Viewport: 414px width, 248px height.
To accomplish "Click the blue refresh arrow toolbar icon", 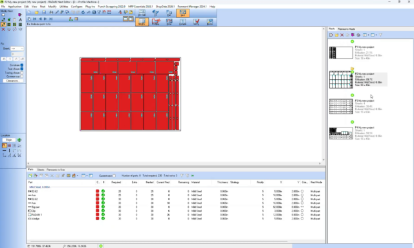I will pos(83,12).
